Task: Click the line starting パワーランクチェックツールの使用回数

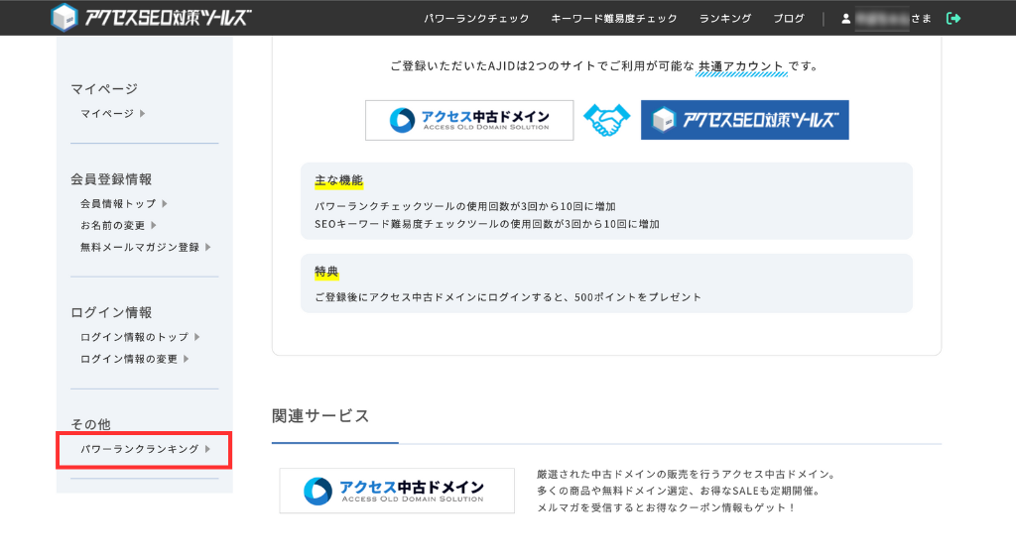Action: point(464,206)
